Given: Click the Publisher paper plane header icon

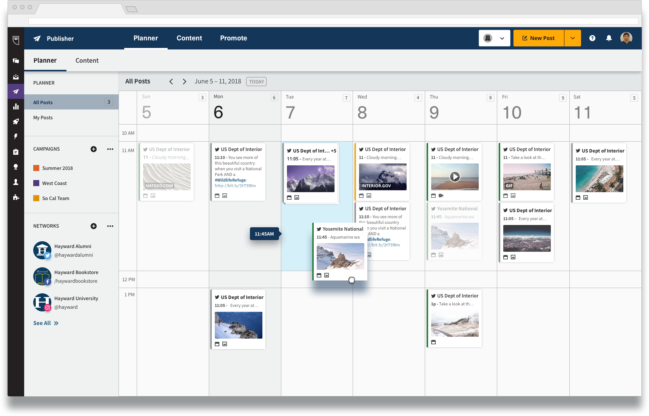Looking at the screenshot, I should tap(37, 39).
